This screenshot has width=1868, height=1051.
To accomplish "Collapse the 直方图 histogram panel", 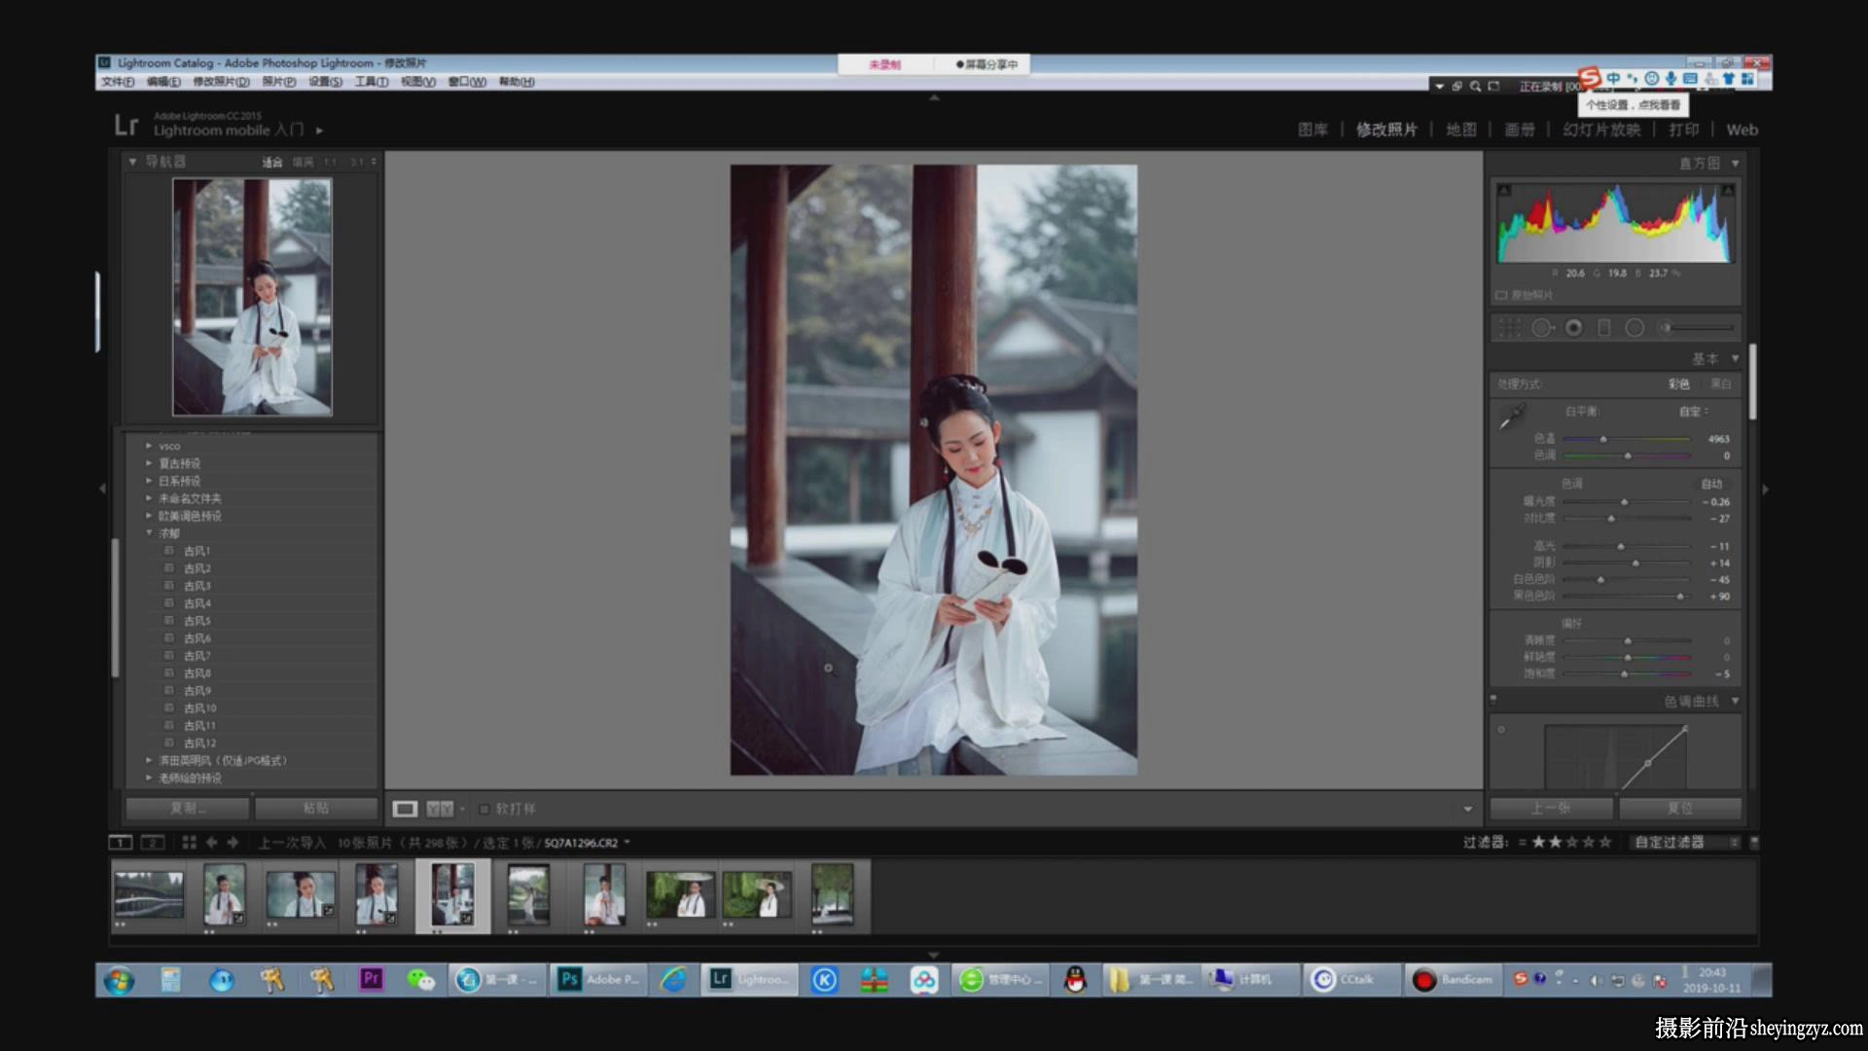I will click(x=1735, y=163).
